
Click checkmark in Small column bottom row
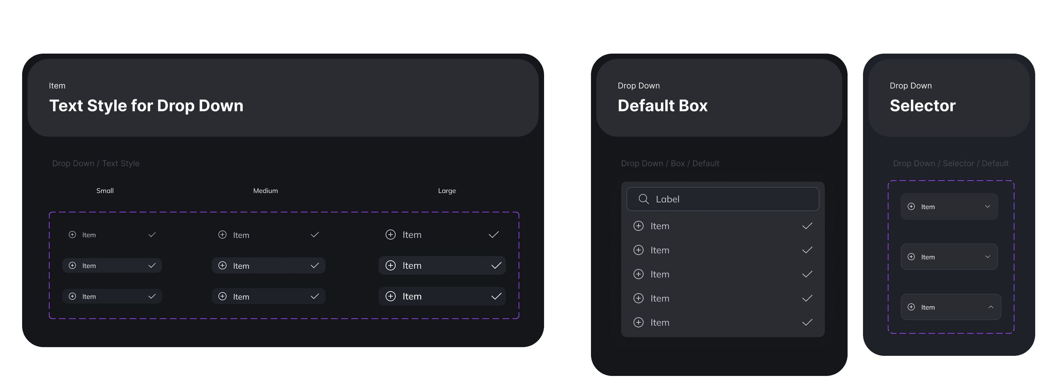click(152, 296)
